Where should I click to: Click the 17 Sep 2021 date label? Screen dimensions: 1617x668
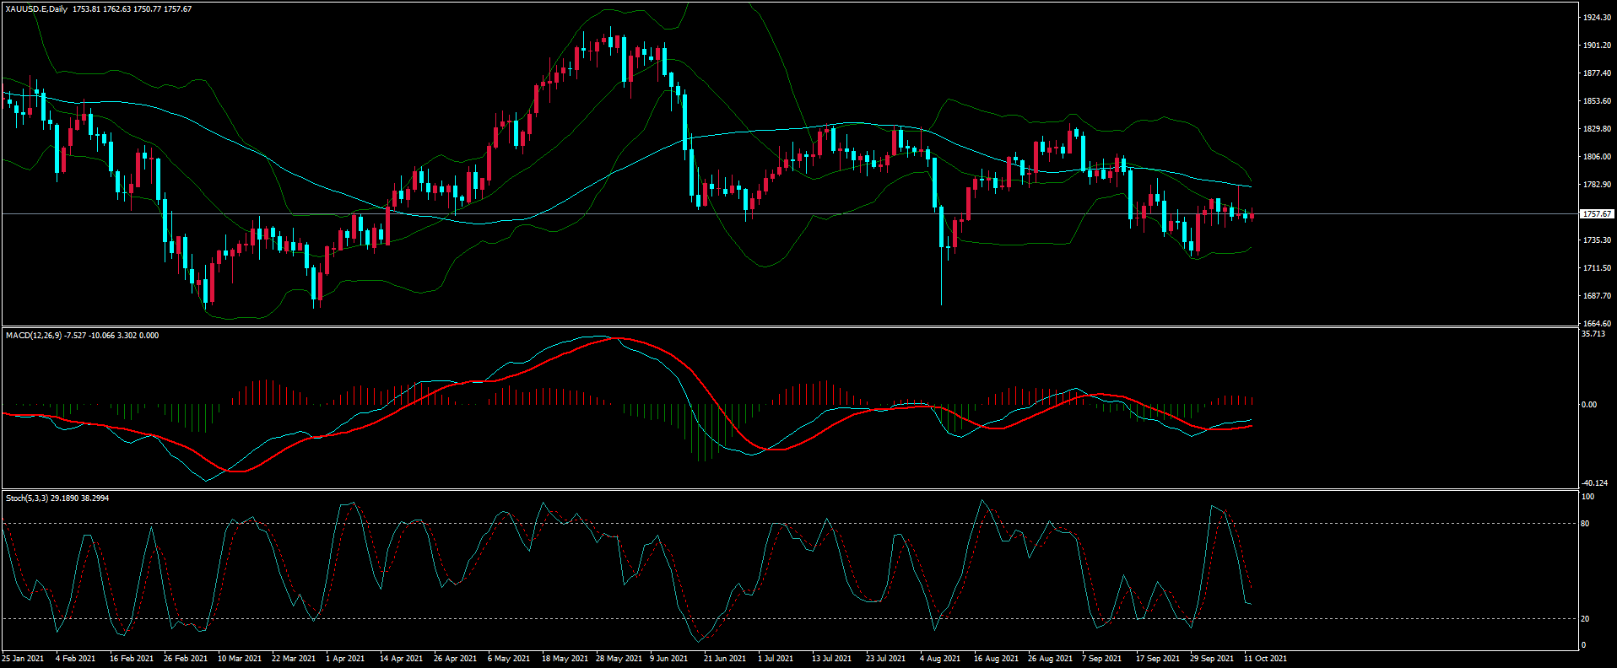pos(1158,659)
